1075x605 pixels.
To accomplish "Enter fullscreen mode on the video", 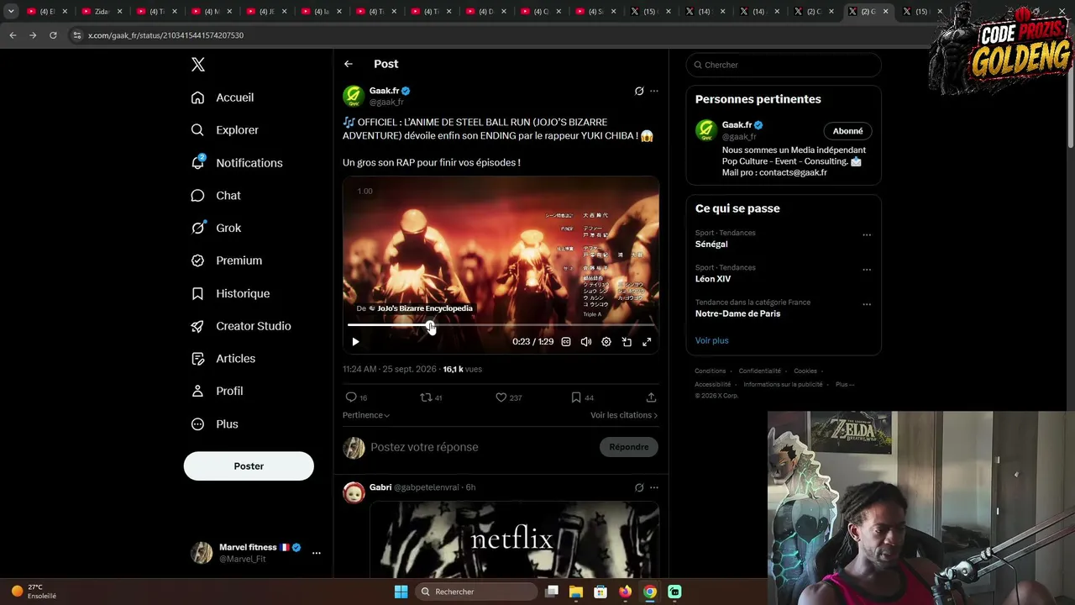I will tap(647, 342).
